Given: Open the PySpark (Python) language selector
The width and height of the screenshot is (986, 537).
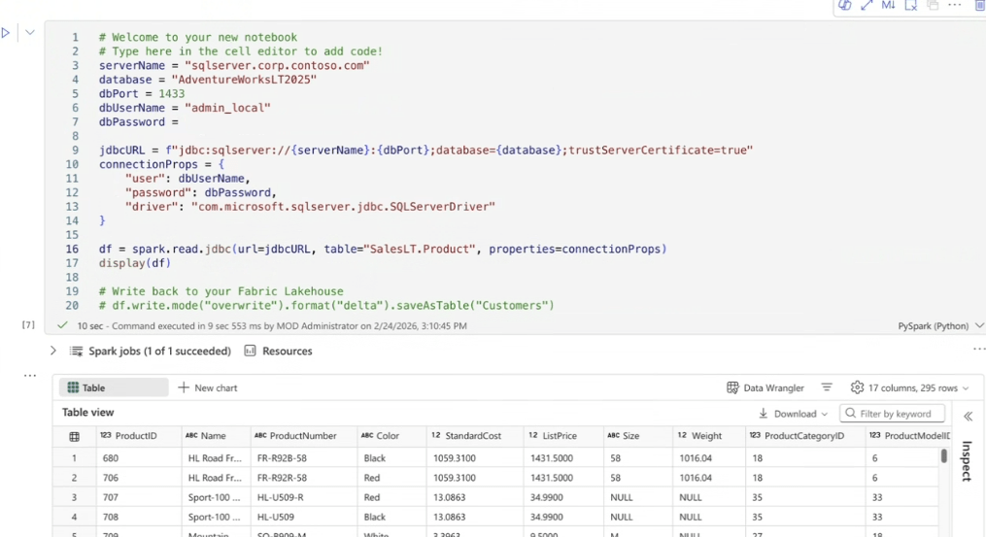Looking at the screenshot, I should point(940,326).
